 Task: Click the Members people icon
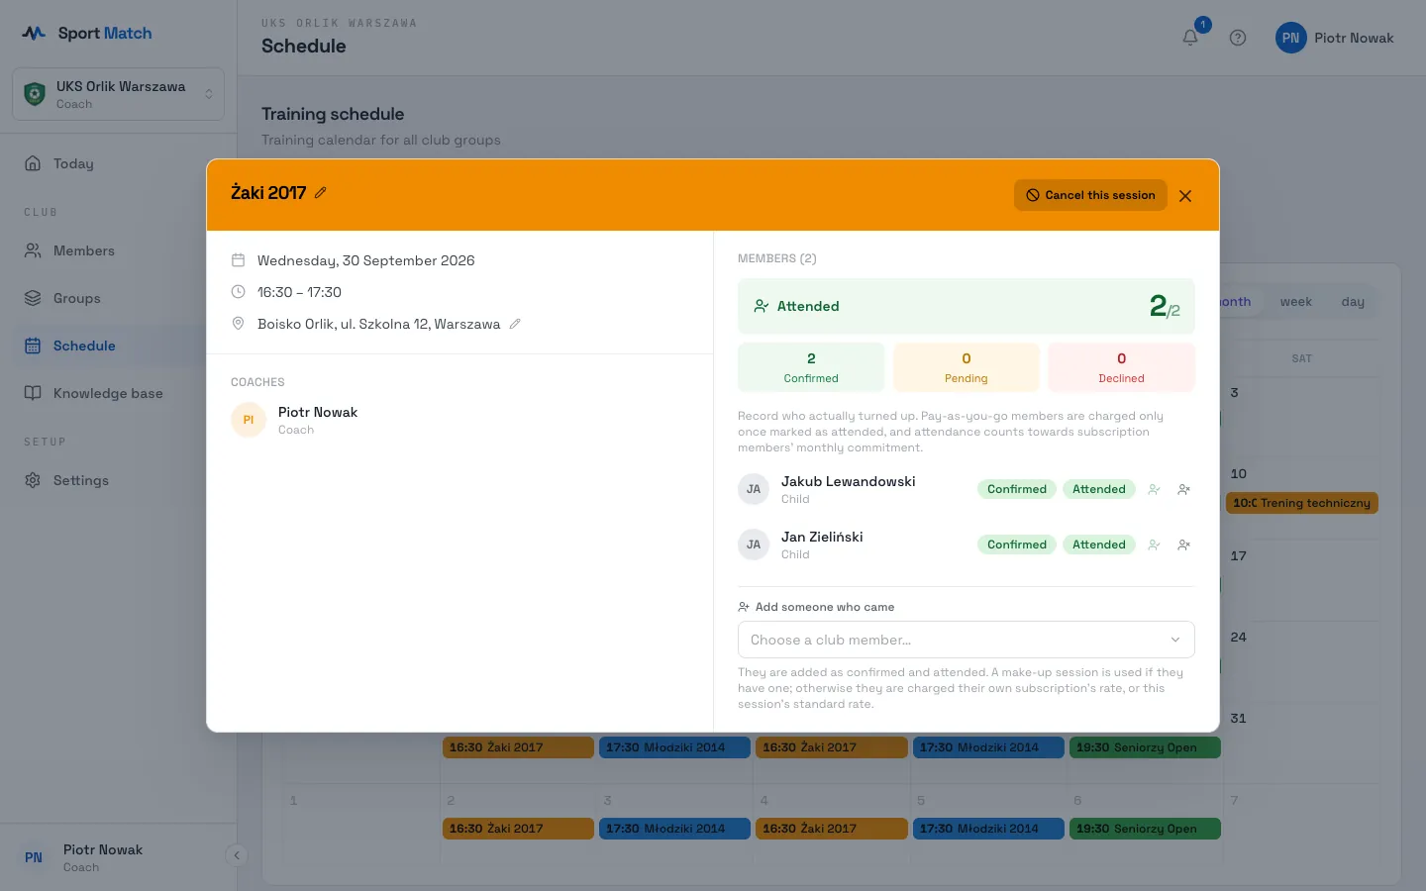click(33, 250)
